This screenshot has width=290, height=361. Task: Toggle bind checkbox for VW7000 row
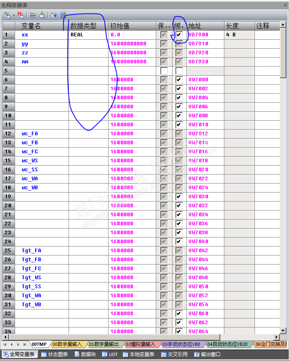click(179, 80)
